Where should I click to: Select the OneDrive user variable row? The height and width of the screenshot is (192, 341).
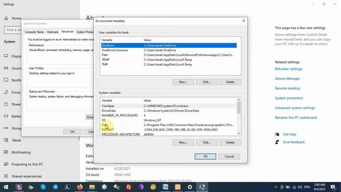(x=169, y=45)
